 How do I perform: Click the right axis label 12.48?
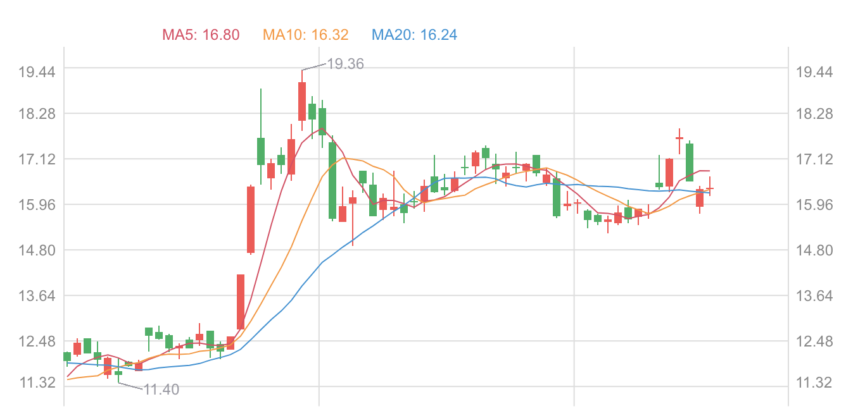814,341
